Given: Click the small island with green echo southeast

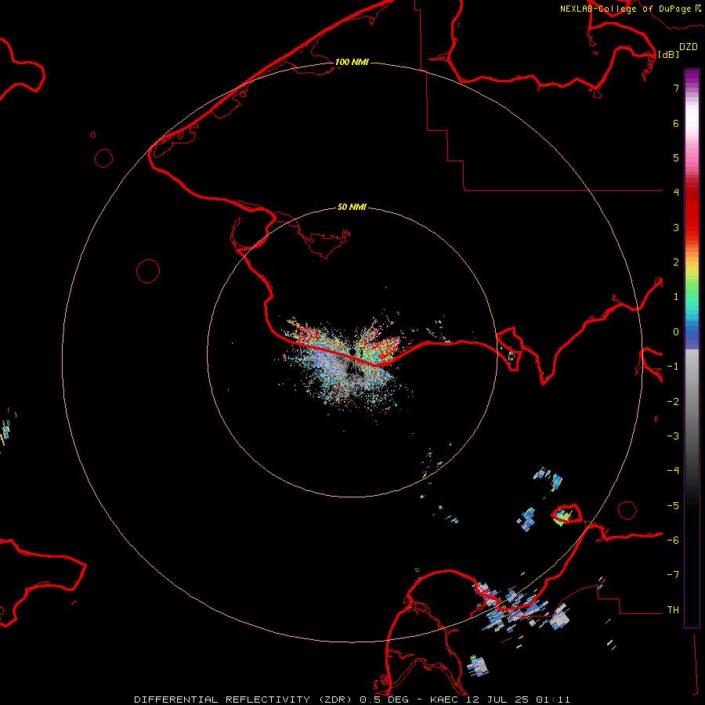Looking at the screenshot, I should [x=566, y=514].
